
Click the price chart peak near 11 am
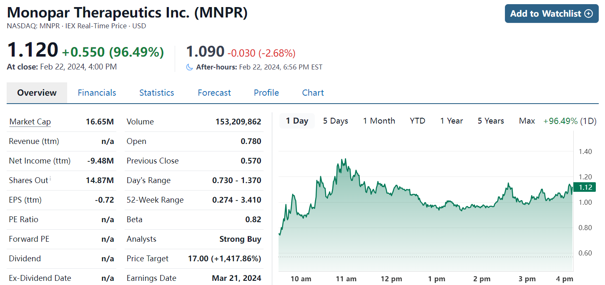pos(342,159)
